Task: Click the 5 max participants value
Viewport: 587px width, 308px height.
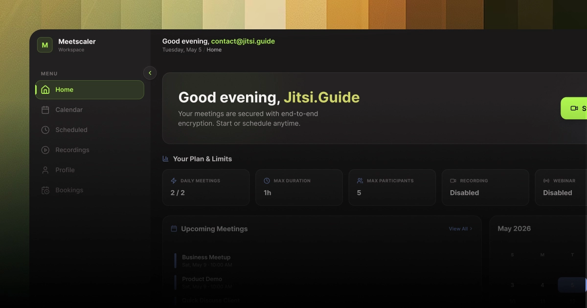Action: (359, 193)
